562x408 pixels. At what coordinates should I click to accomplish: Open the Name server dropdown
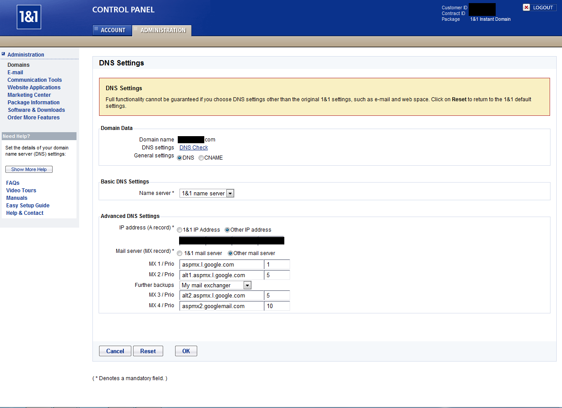coord(206,193)
